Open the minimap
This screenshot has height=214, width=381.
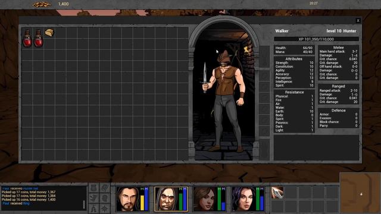coord(360,193)
